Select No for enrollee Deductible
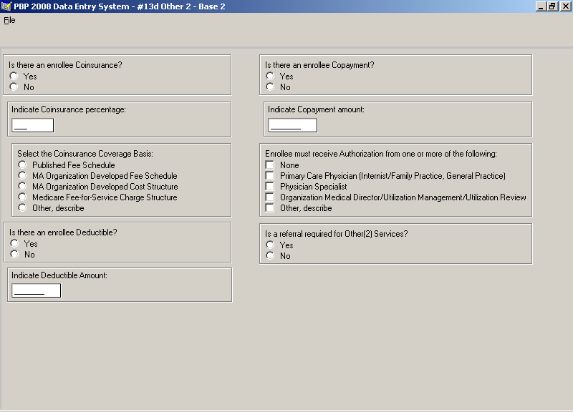Image resolution: width=573 pixels, height=412 pixels. pyautogui.click(x=14, y=255)
